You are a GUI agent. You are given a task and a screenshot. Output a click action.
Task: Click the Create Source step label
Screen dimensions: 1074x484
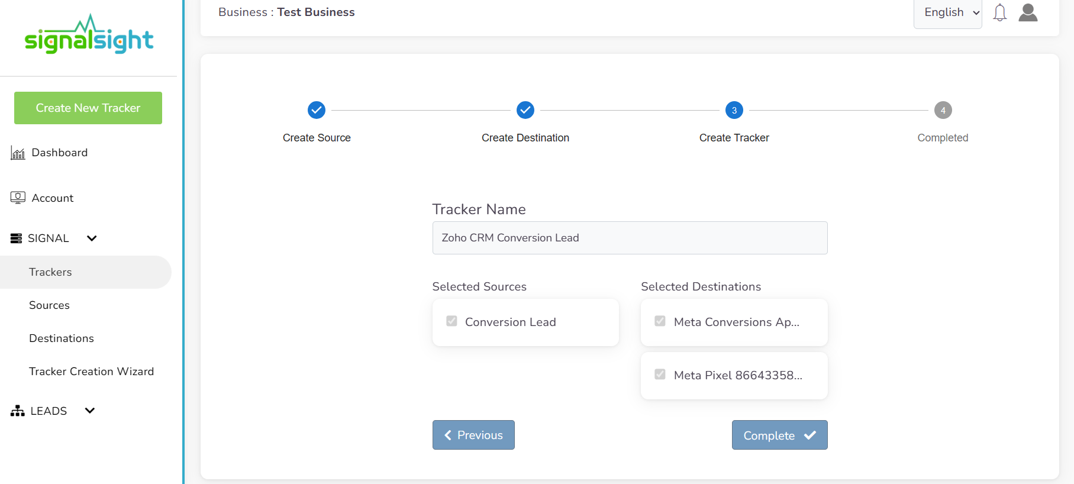pyautogui.click(x=317, y=138)
